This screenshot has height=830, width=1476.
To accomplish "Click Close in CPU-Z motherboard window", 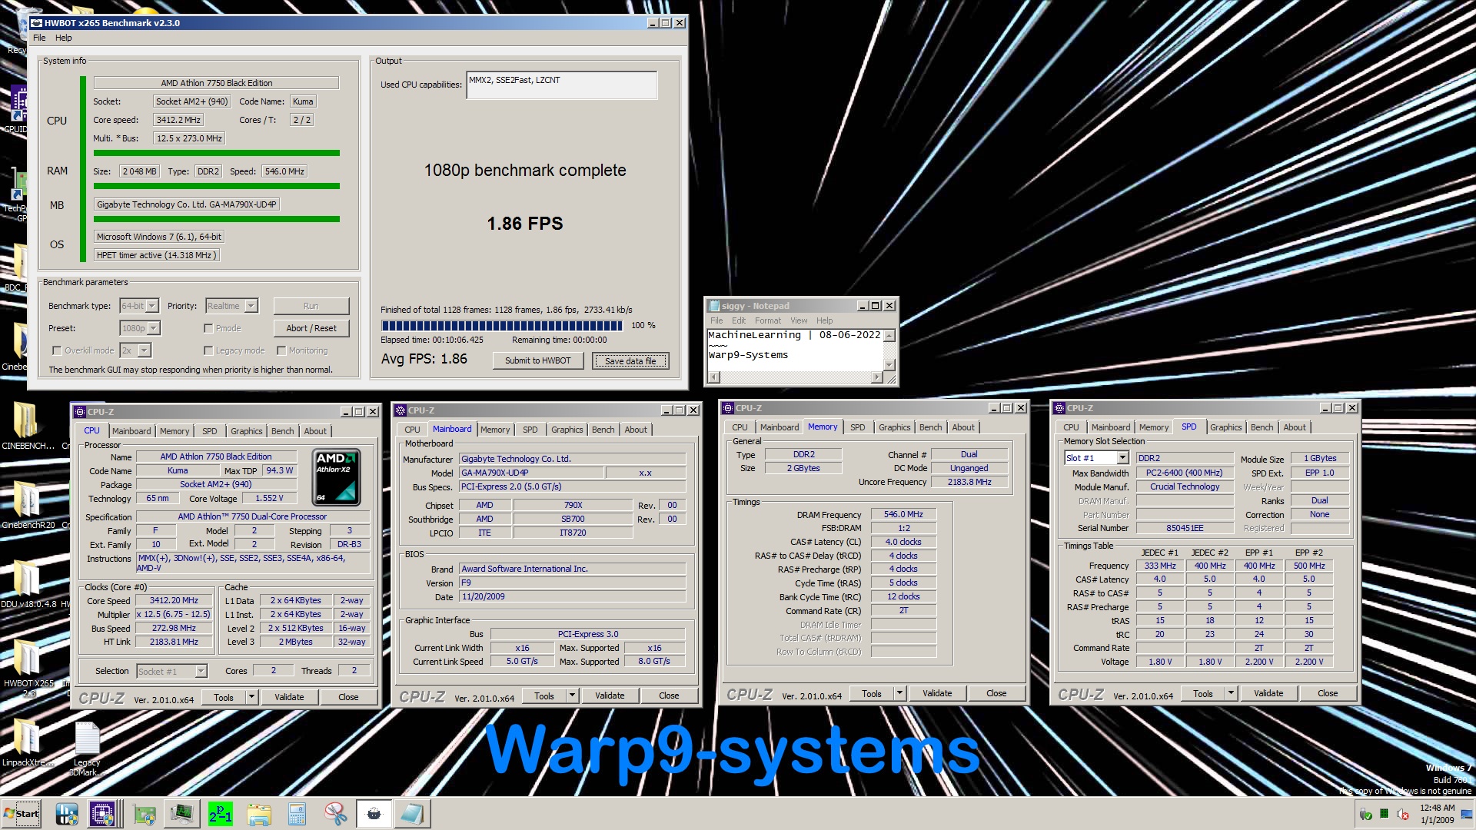I will pos(669,696).
